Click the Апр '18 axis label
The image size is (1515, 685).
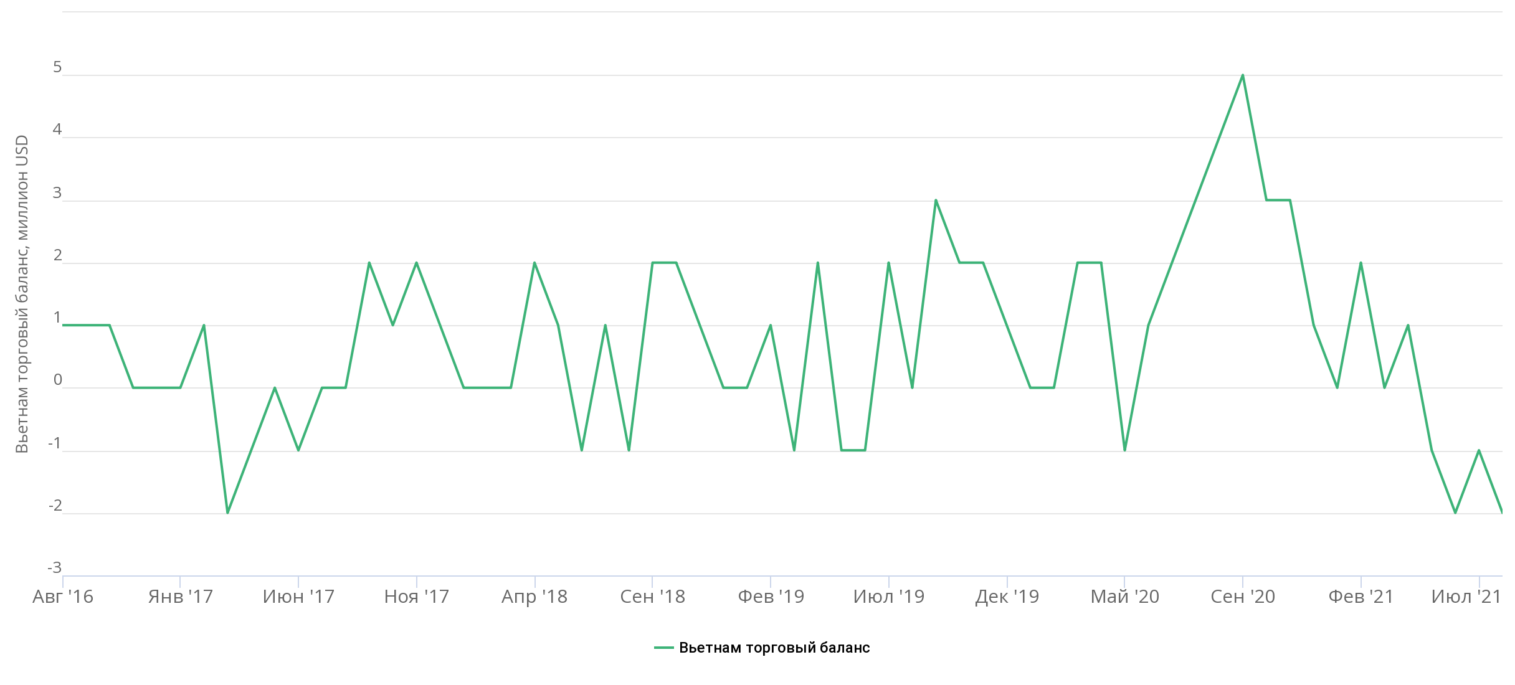[x=534, y=597]
